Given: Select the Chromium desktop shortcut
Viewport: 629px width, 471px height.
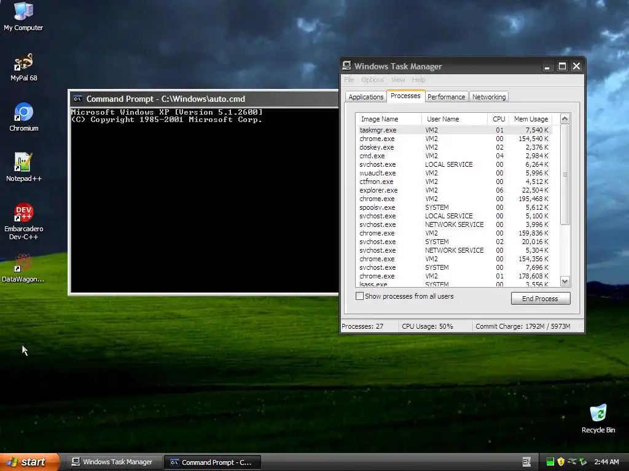Looking at the screenshot, I should tap(24, 117).
